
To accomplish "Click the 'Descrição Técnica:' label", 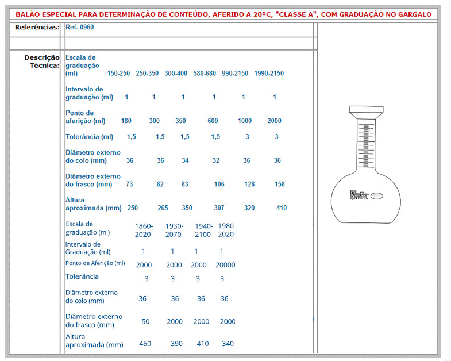I will click(42, 62).
